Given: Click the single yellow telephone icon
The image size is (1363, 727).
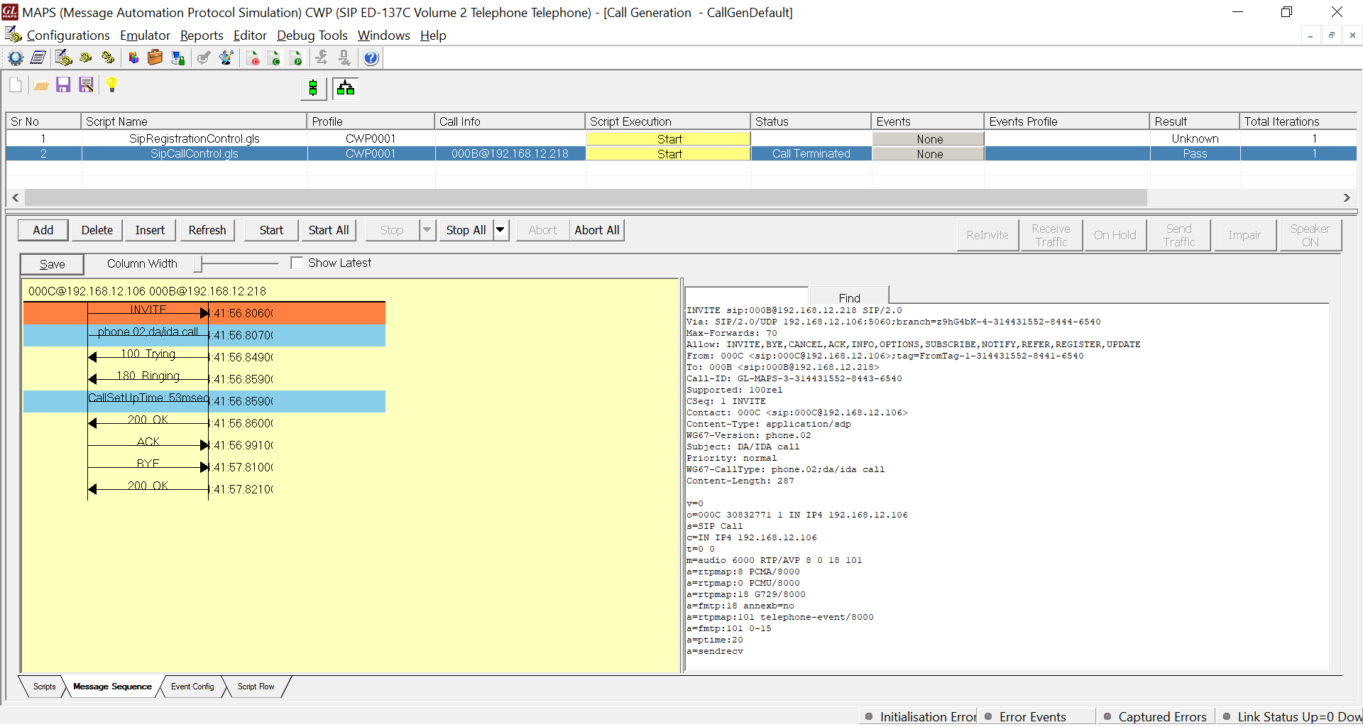Looking at the screenshot, I should [86, 58].
